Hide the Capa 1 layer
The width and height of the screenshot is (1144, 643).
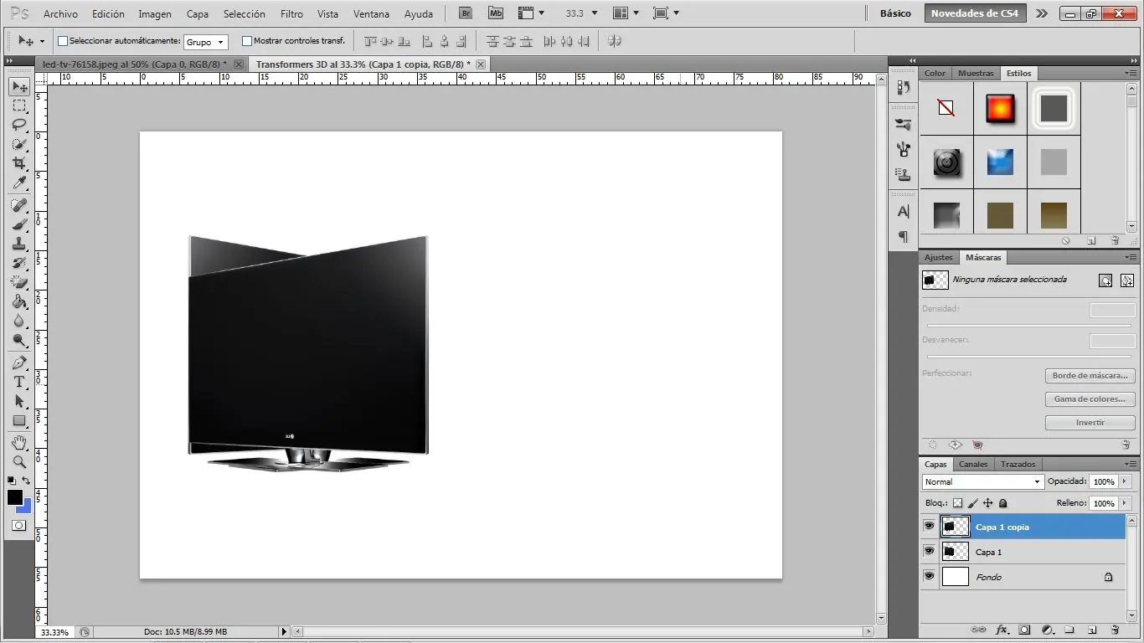(x=929, y=551)
